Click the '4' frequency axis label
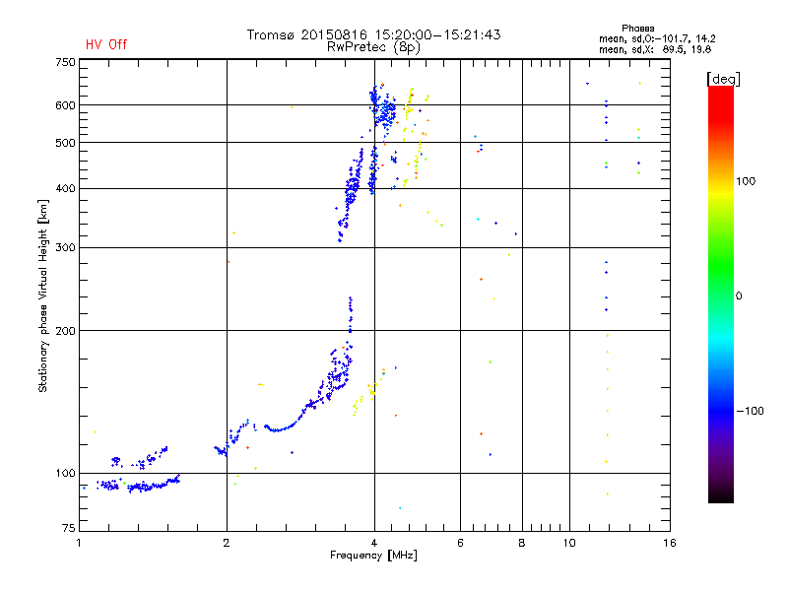788x591 pixels. tap(374, 543)
